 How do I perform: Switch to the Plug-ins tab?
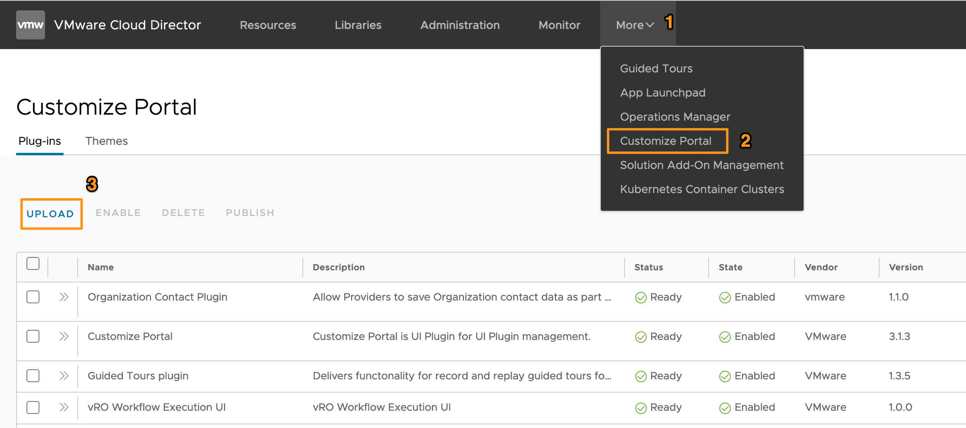(x=40, y=141)
